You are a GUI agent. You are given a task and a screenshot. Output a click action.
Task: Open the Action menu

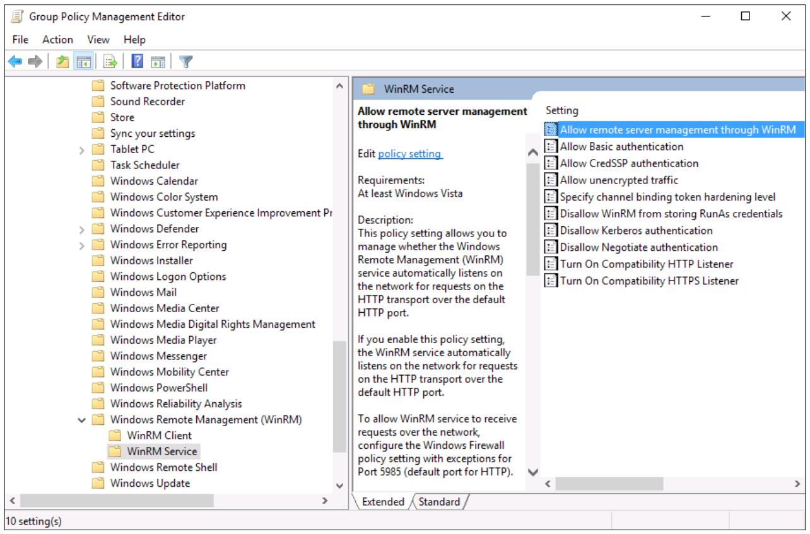click(x=57, y=39)
